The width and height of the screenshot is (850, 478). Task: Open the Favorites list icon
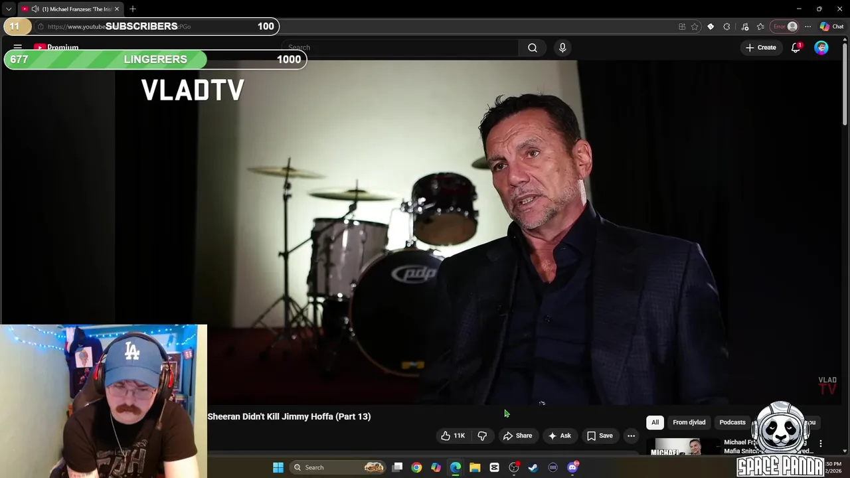(x=760, y=27)
